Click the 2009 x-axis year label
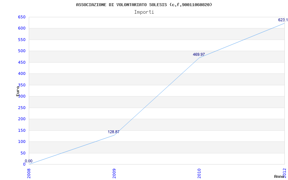The height and width of the screenshot is (180, 288). point(114,173)
